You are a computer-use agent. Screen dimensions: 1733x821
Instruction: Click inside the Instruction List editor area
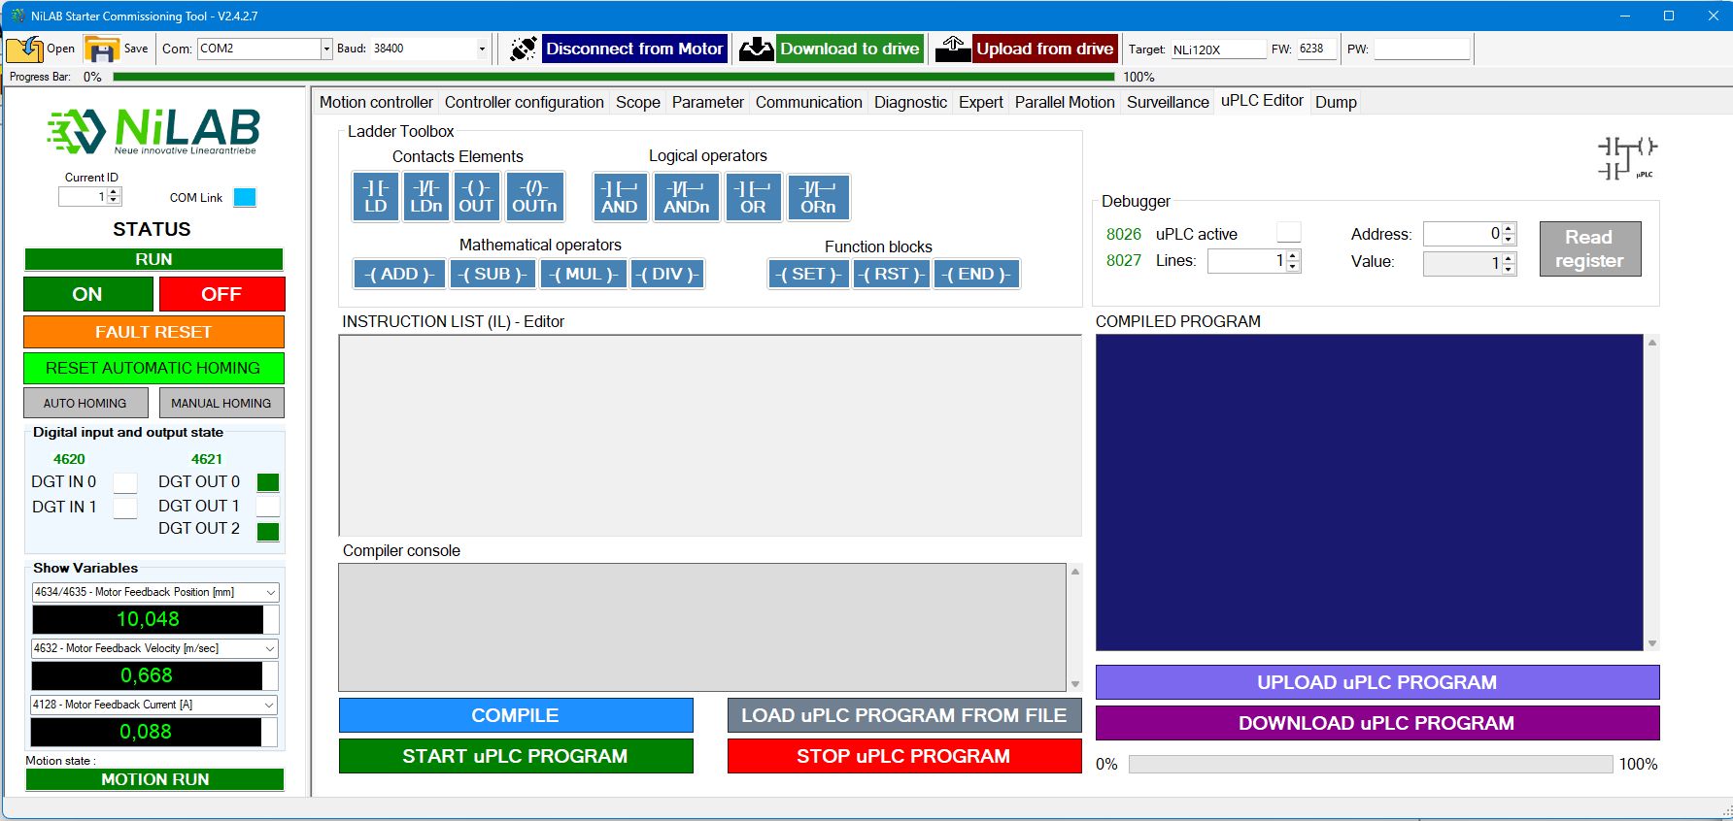click(709, 435)
